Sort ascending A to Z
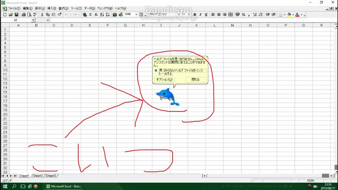Viewport: 338px width, 190px height. pyautogui.click(x=102, y=15)
